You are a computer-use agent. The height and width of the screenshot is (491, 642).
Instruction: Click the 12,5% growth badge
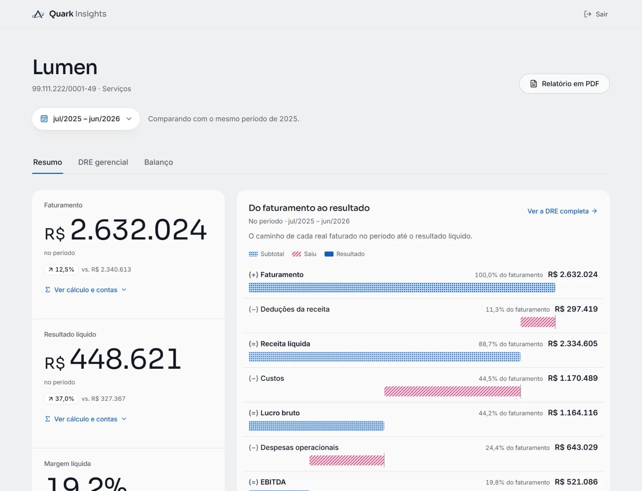61,269
